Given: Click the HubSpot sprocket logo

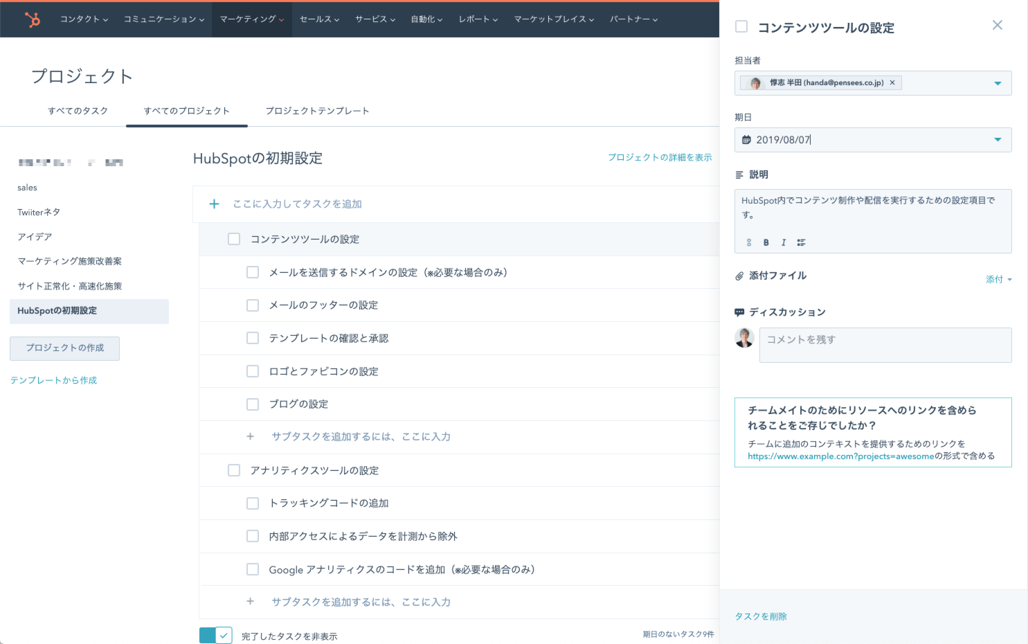Looking at the screenshot, I should (32, 19).
